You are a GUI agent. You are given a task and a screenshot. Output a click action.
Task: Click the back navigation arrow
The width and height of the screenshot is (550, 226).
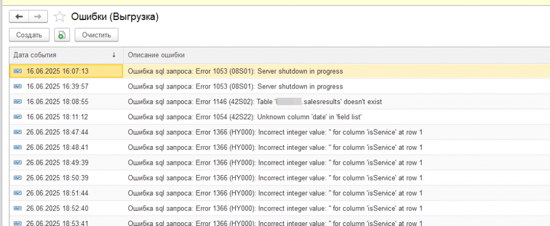[x=19, y=17]
